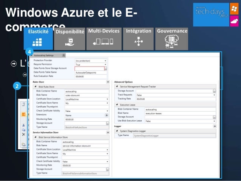Collapse the Blob Rules Store section

click(36, 87)
